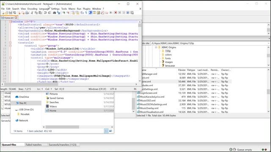The height and width of the screenshot is (152, 271).
Task: Toggle the file monitoring eye icon
Action: click(x=111, y=13)
